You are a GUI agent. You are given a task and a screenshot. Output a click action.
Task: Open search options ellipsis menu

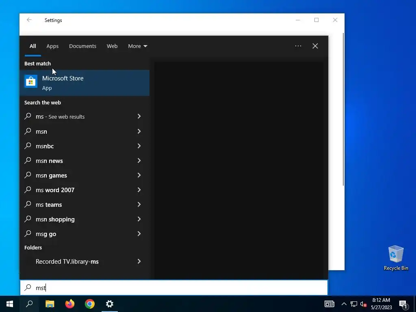(x=298, y=46)
